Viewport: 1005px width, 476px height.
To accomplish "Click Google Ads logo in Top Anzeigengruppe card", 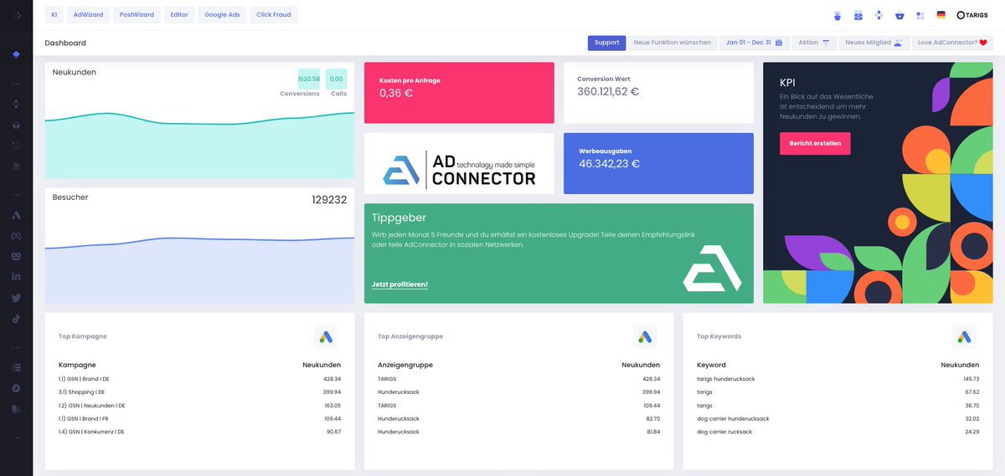I will click(645, 337).
